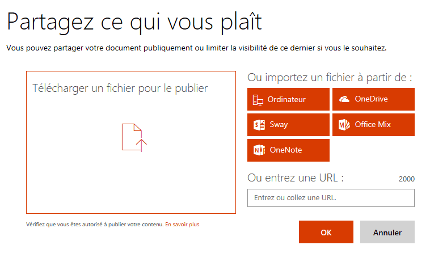
Task: Click the 2000 character counter
Action: tap(406, 179)
